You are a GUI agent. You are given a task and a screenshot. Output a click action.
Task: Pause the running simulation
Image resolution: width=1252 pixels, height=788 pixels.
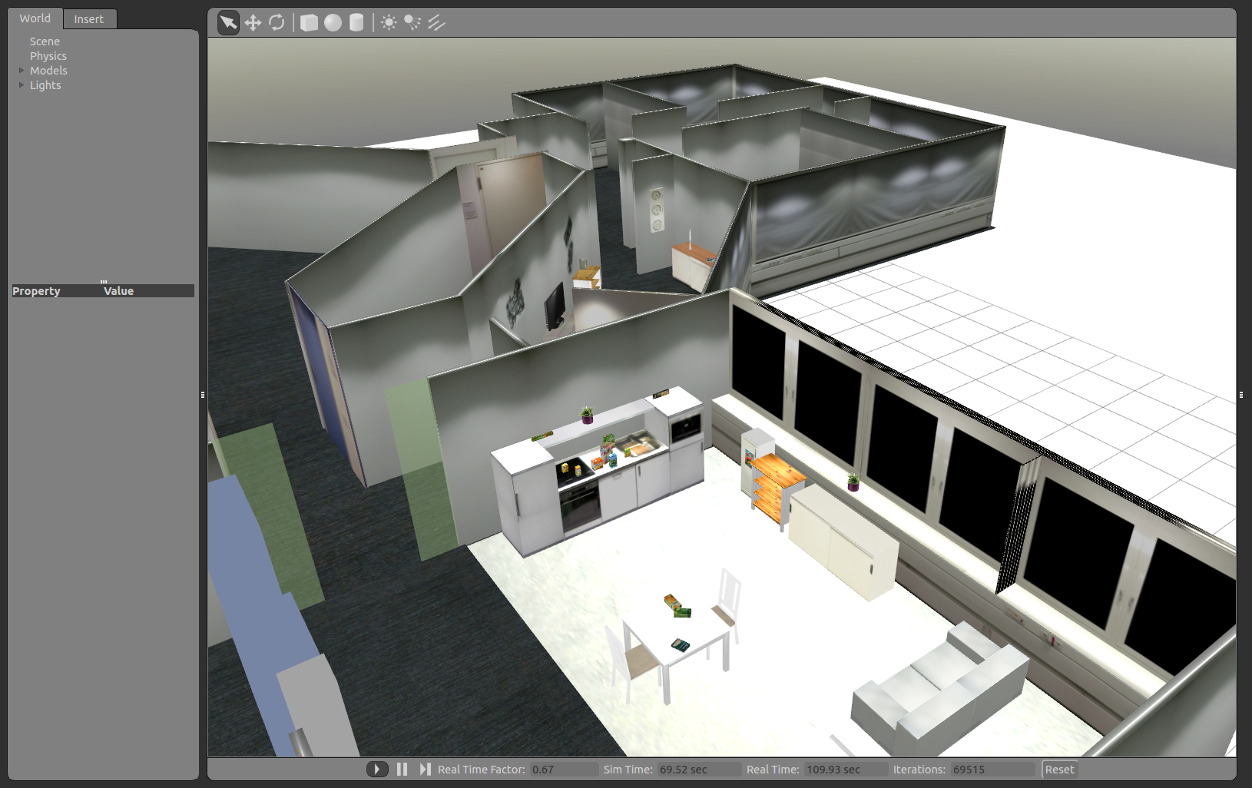coord(402,769)
